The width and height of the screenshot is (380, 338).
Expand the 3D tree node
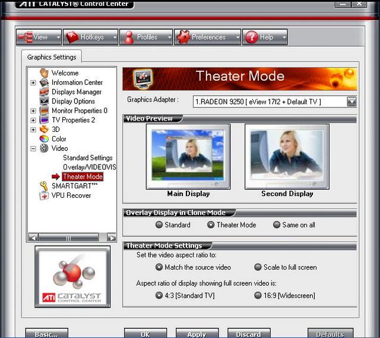point(33,129)
